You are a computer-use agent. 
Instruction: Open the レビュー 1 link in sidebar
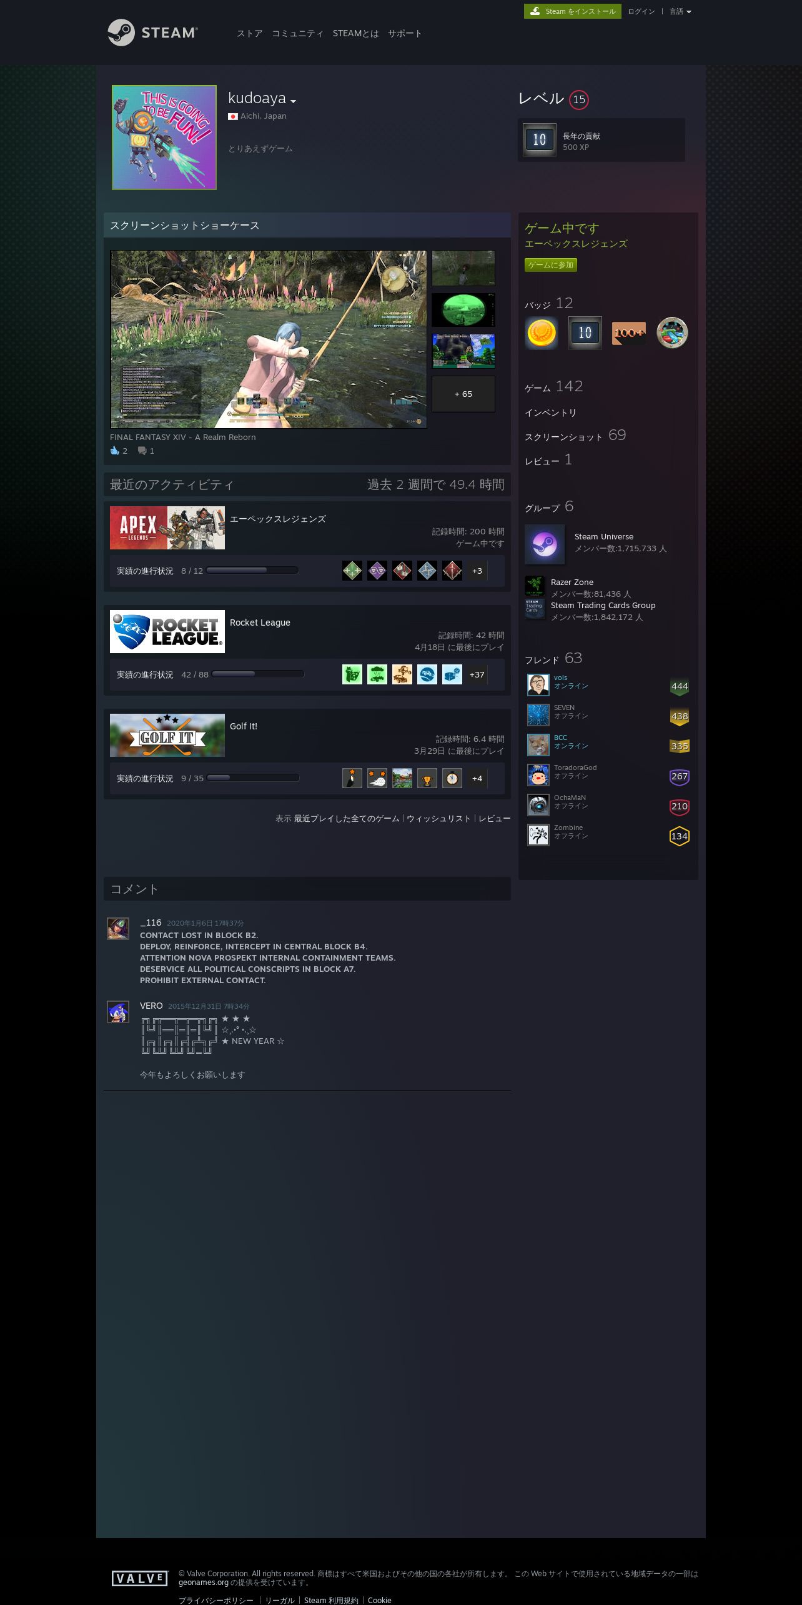click(548, 460)
